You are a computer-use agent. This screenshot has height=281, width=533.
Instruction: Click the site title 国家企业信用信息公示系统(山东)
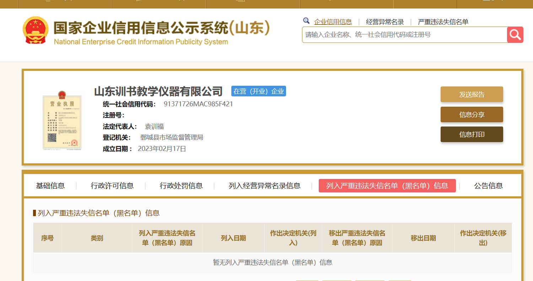pyautogui.click(x=162, y=28)
